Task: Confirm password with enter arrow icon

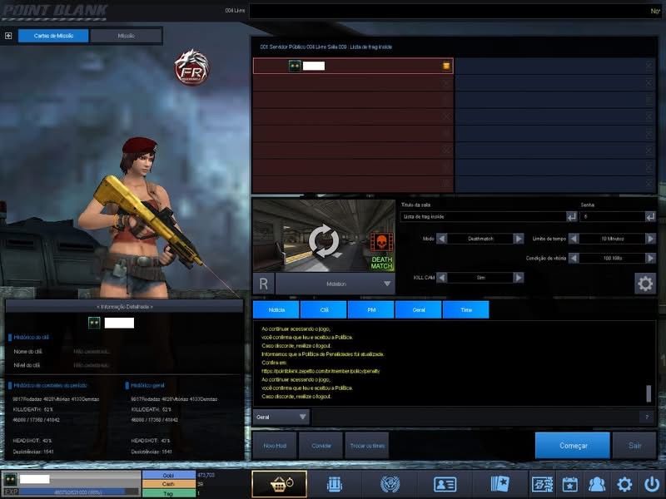Action: tap(650, 217)
